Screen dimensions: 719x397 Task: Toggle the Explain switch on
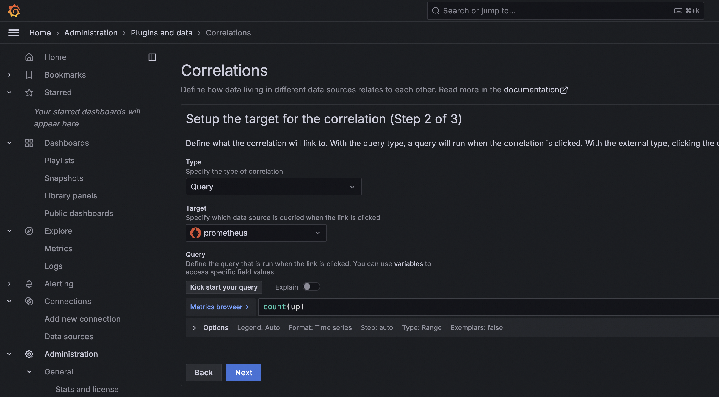tap(311, 287)
